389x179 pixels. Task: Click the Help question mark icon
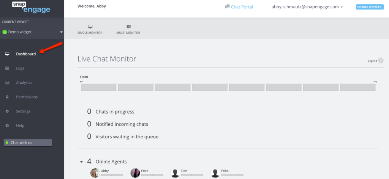(x=7, y=126)
